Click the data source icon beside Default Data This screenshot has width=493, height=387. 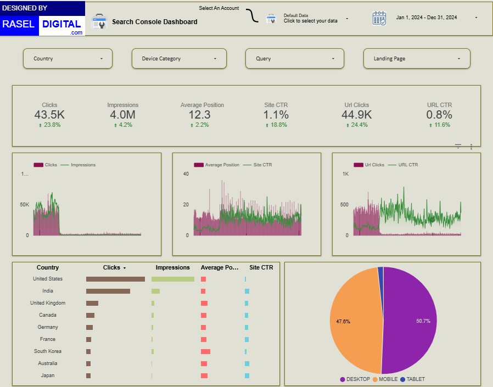tap(271, 19)
